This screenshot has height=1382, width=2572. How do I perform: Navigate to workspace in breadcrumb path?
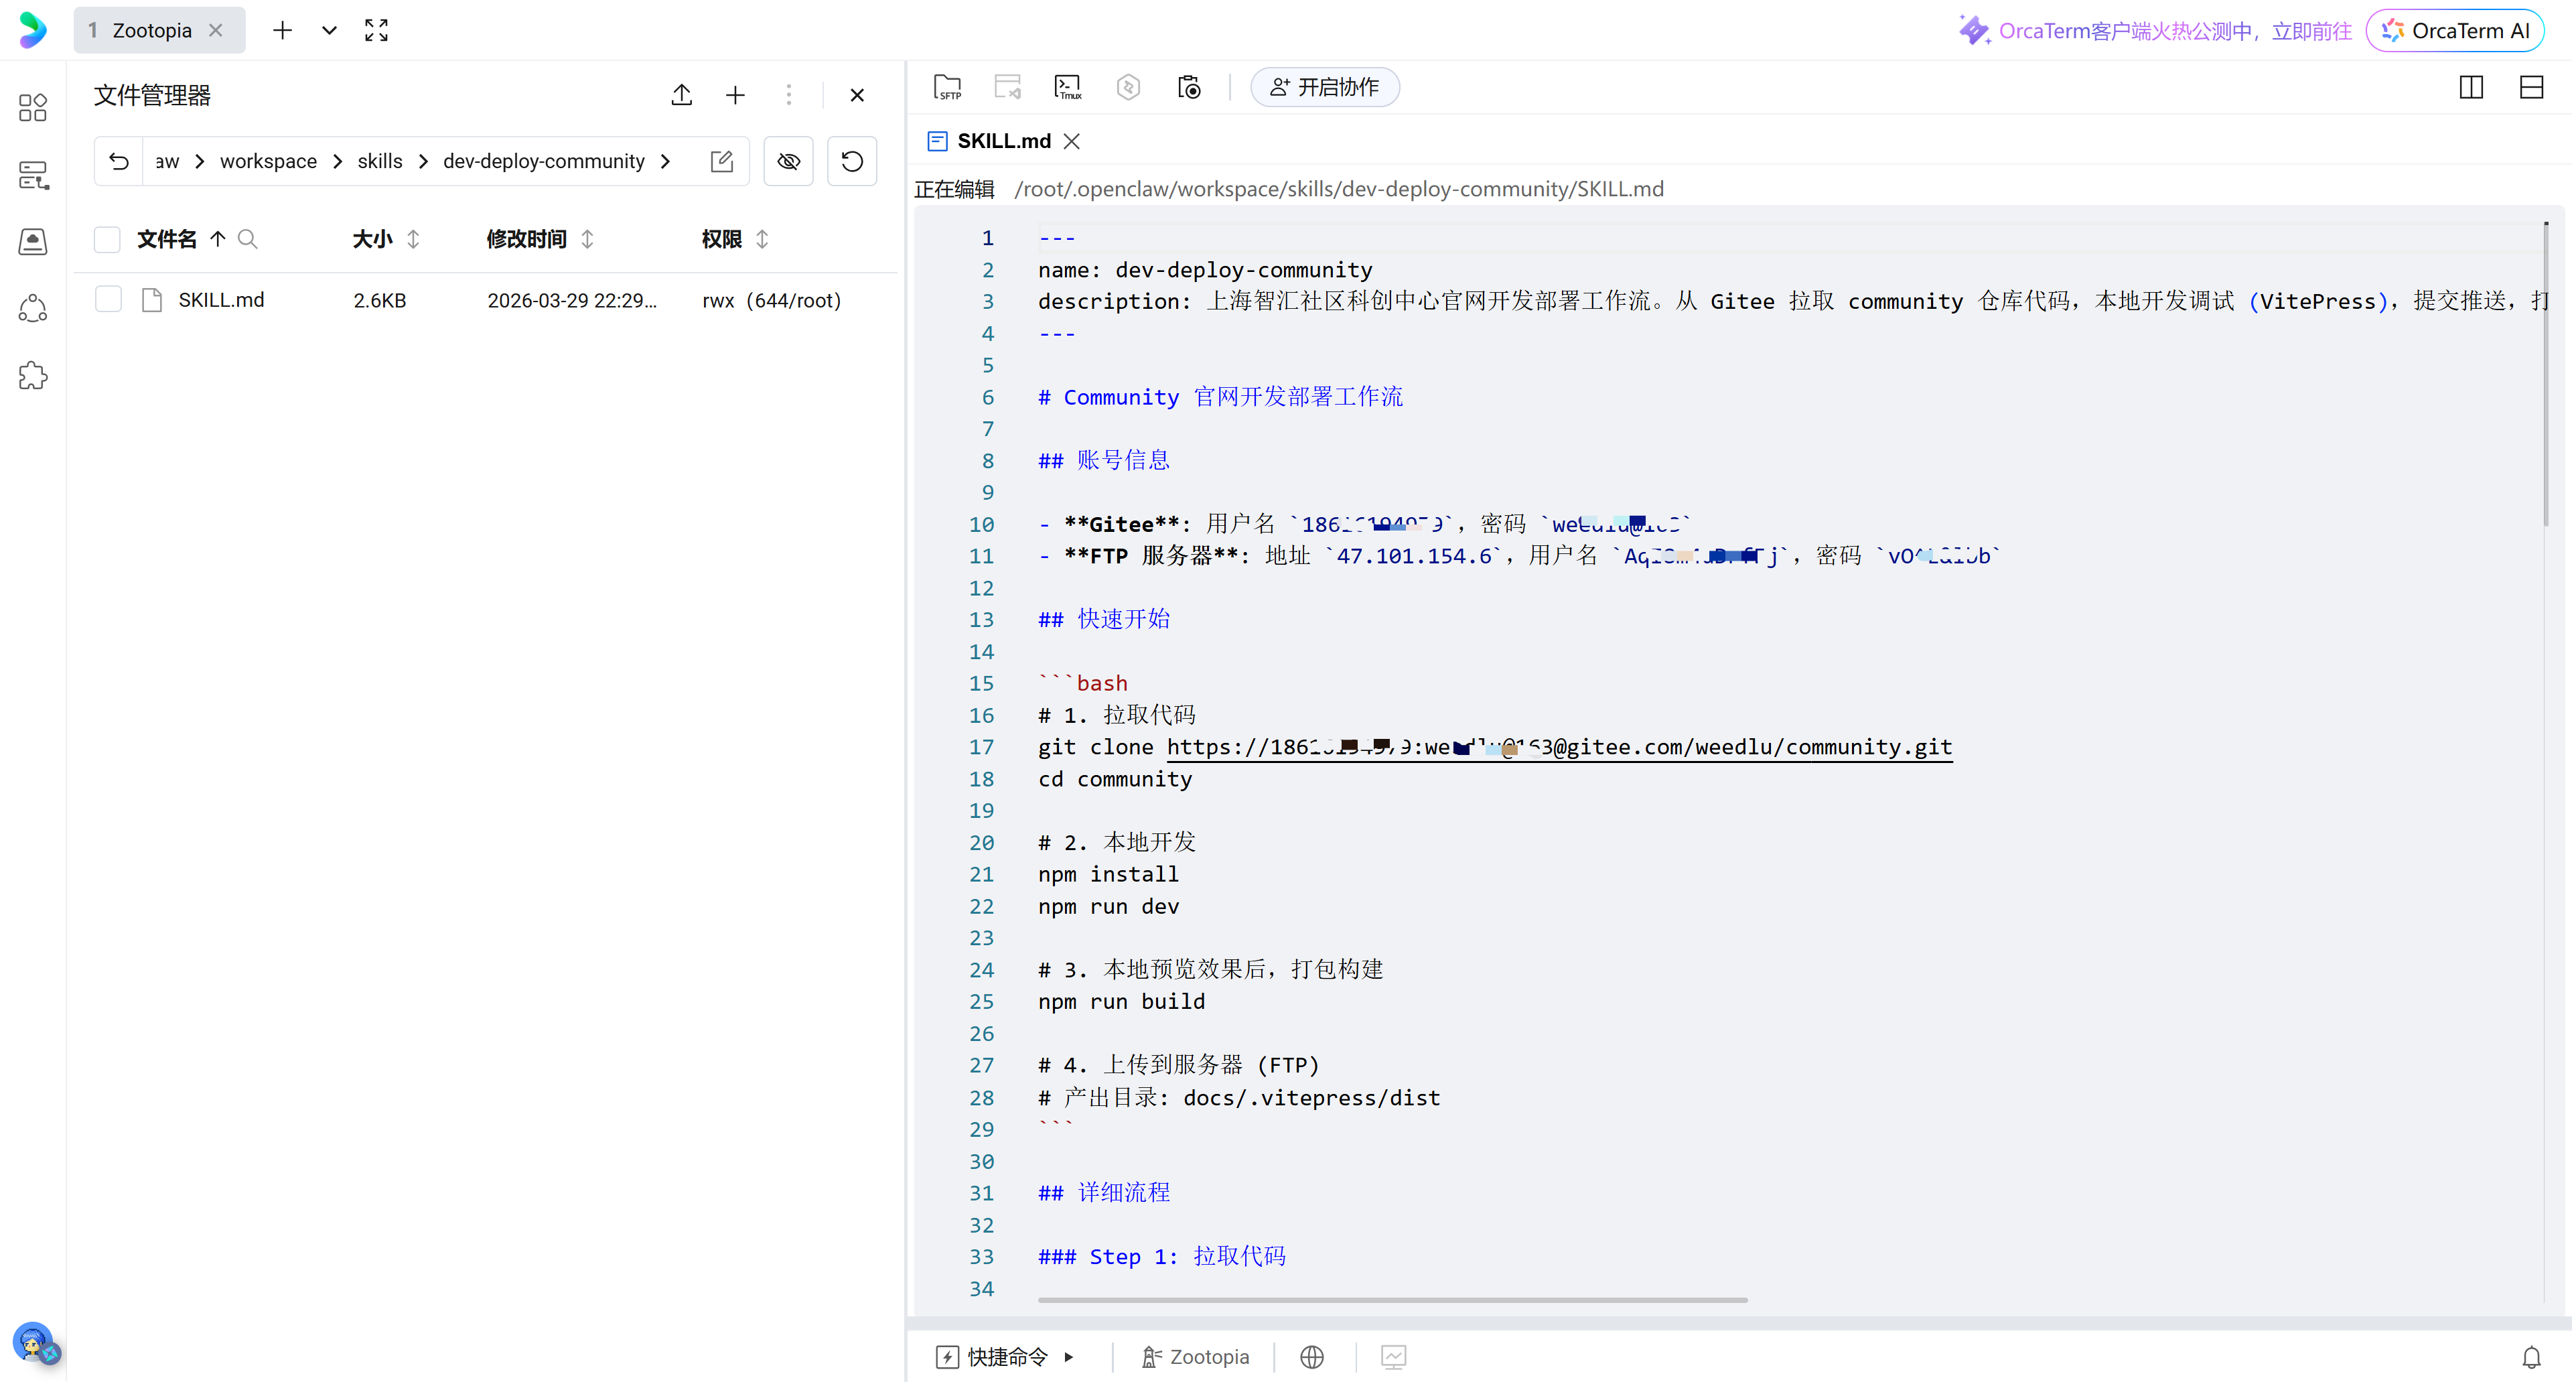[269, 161]
